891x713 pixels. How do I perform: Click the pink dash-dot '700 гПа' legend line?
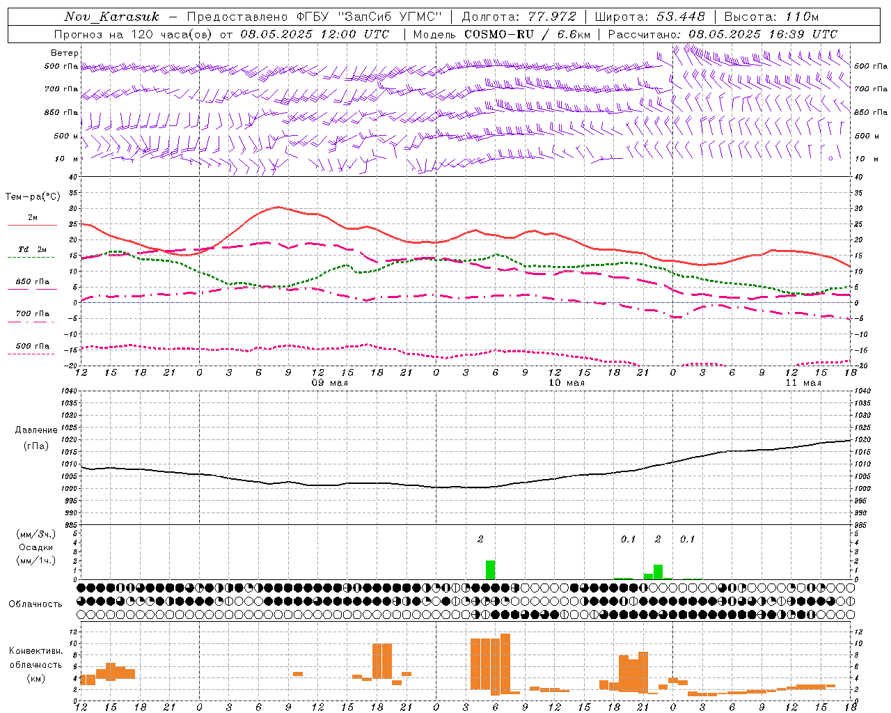click(32, 323)
